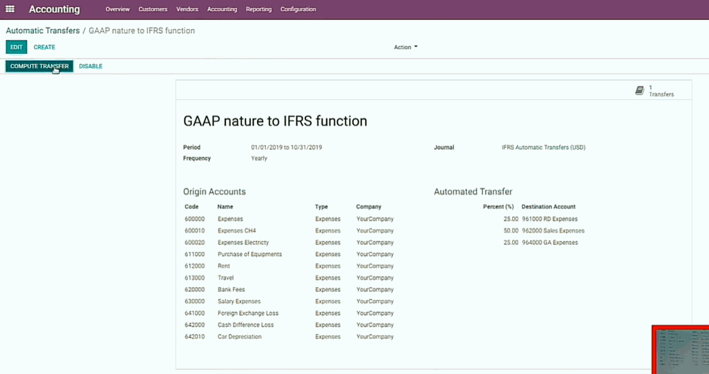This screenshot has width=709, height=374.
Task: Open the Action dropdown
Action: 406,48
